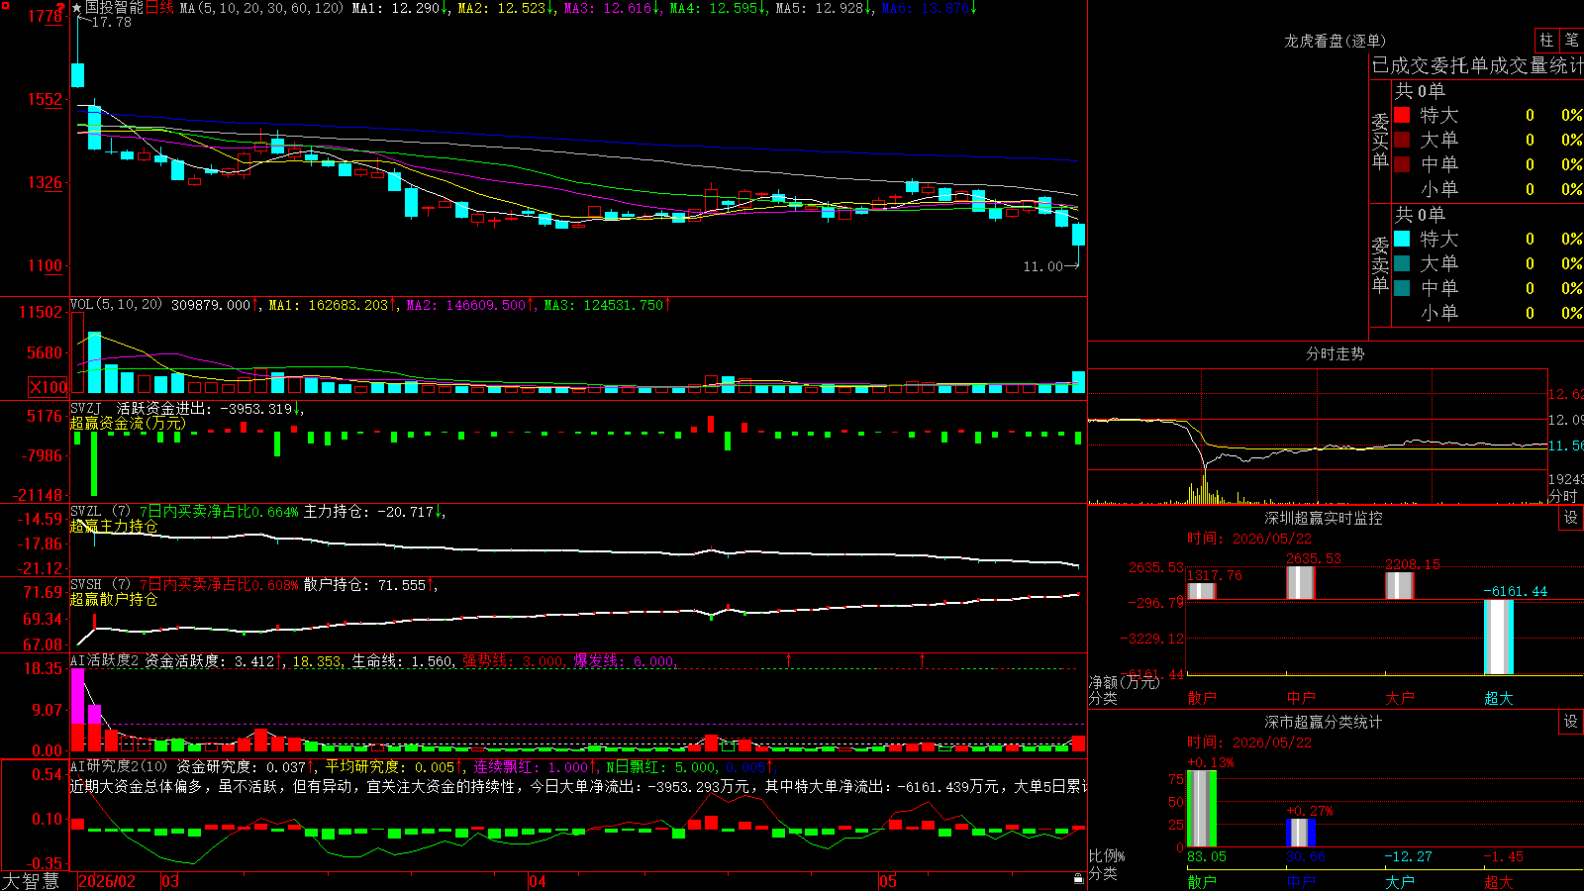Click the 活跃资金进出: -3953.319 readout
This screenshot has width=1584, height=891.
coord(211,408)
